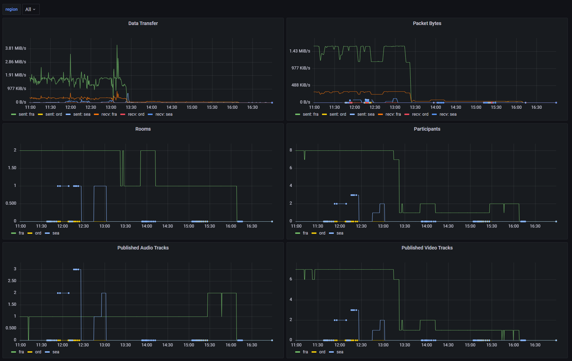
Task: Click the 2.50 axis label in Published Audio Tracks
Action: pos(12,281)
